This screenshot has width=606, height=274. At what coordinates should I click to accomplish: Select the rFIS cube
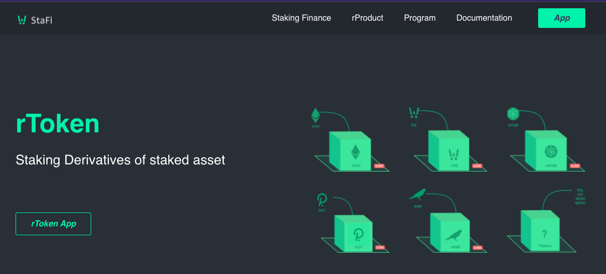pyautogui.click(x=449, y=150)
